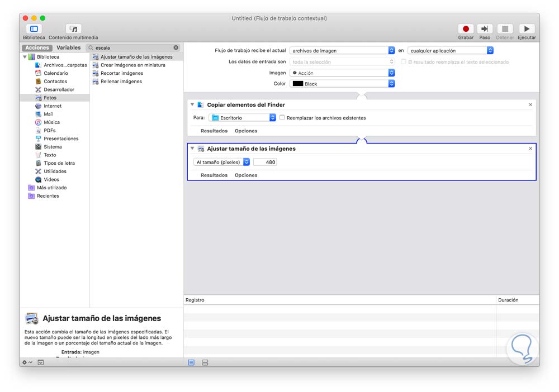Toggle resultado reemplaza texto seleccionado checkbox

pyautogui.click(x=403, y=62)
